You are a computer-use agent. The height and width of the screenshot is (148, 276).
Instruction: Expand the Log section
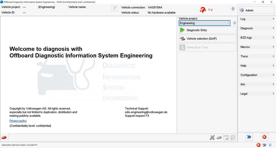257,19
